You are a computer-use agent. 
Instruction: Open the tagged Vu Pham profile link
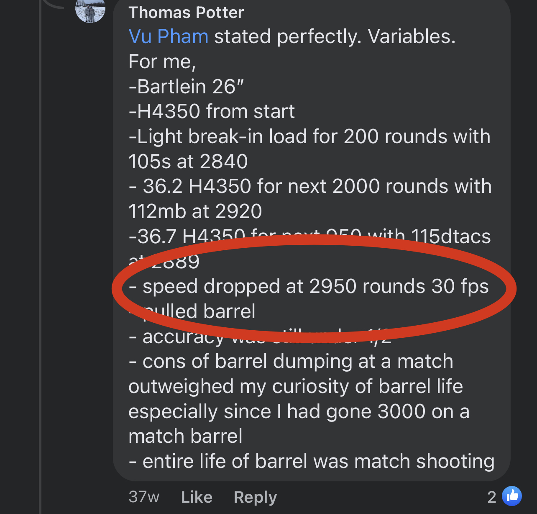(169, 37)
